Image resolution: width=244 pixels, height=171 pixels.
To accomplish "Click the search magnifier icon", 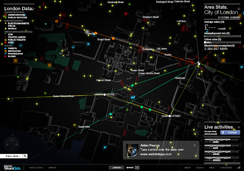I will (x=25, y=156).
